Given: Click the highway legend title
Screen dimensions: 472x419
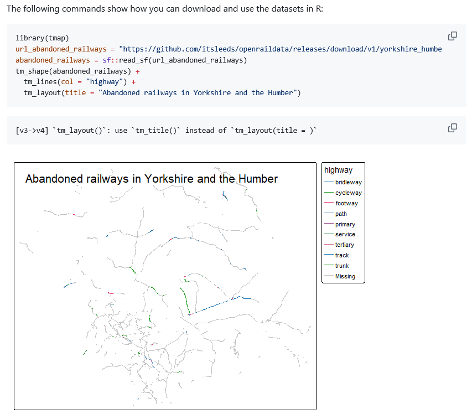Looking at the screenshot, I should (x=338, y=170).
